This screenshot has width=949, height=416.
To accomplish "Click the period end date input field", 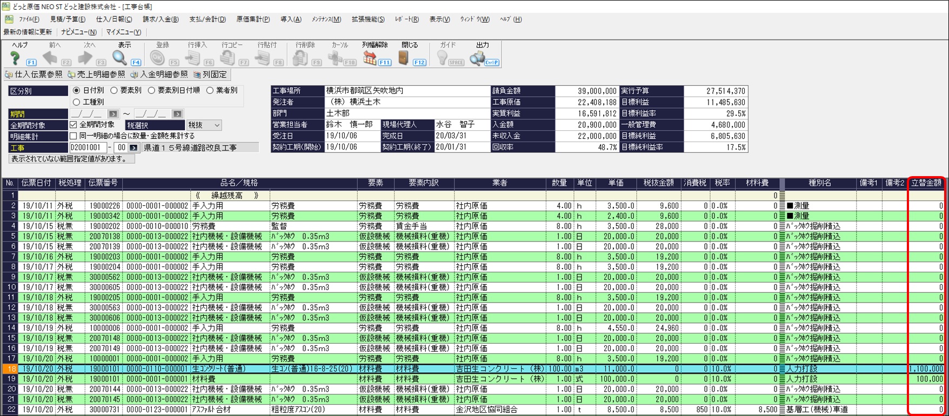I will [x=152, y=114].
